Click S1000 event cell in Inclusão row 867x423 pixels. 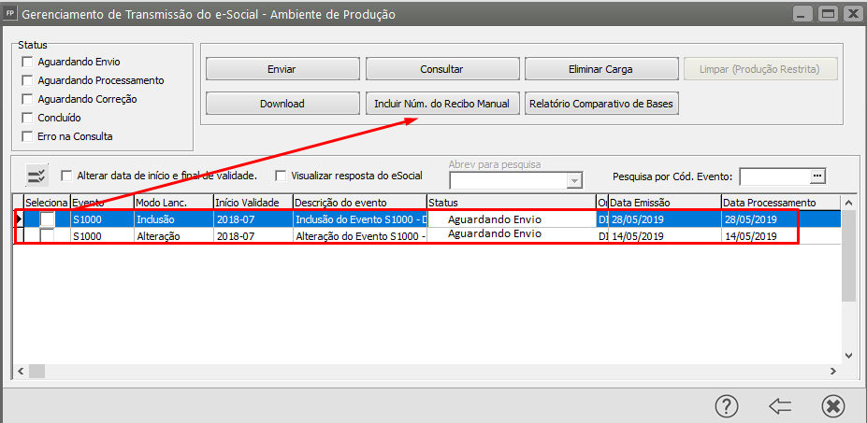[x=103, y=219]
